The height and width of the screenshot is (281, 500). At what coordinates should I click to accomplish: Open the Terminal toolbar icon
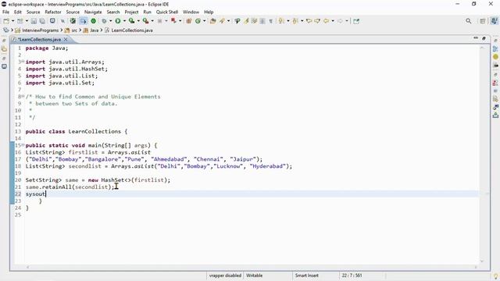[x=52, y=21]
